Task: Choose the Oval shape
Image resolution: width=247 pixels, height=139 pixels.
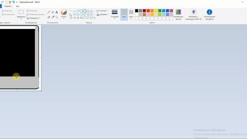Action: [x=78, y=11]
